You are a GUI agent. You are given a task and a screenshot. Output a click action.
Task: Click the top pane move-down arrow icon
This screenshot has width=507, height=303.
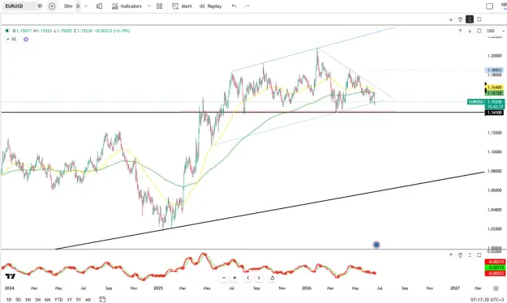451,19
